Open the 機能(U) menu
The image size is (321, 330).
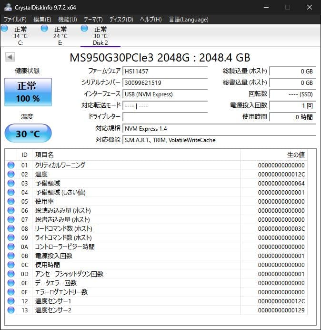click(x=68, y=20)
